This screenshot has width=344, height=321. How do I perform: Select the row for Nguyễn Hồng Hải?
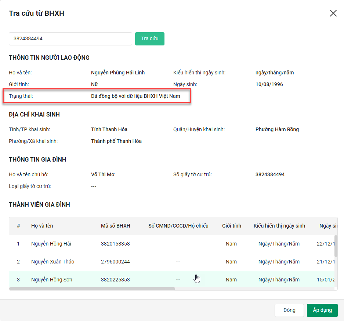[x=172, y=244]
